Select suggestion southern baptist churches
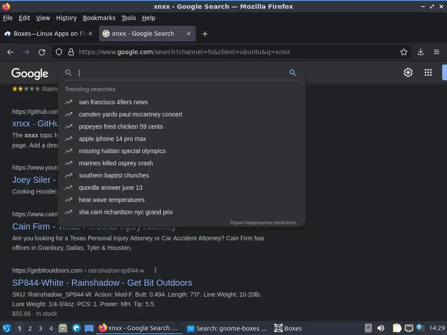The height and width of the screenshot is (335, 447). (x=182, y=175)
